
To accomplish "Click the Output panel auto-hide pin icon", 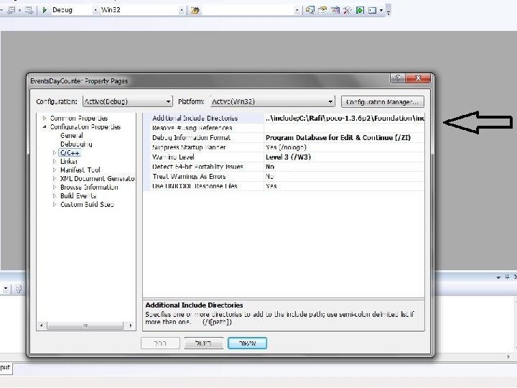I will pyautogui.click(x=507, y=277).
